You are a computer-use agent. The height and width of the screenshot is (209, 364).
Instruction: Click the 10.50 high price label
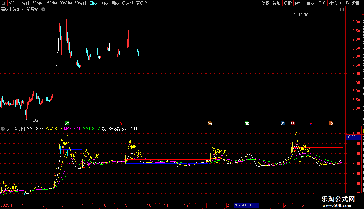303,14
